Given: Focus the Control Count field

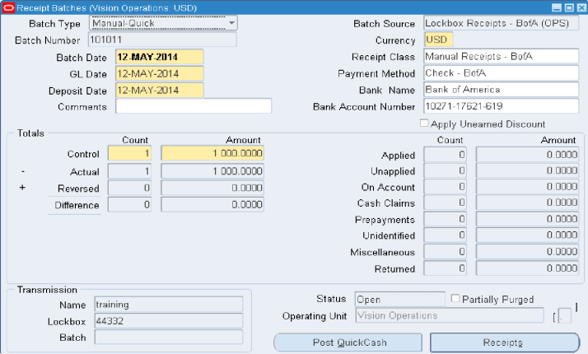Looking at the screenshot, I should point(129,154).
